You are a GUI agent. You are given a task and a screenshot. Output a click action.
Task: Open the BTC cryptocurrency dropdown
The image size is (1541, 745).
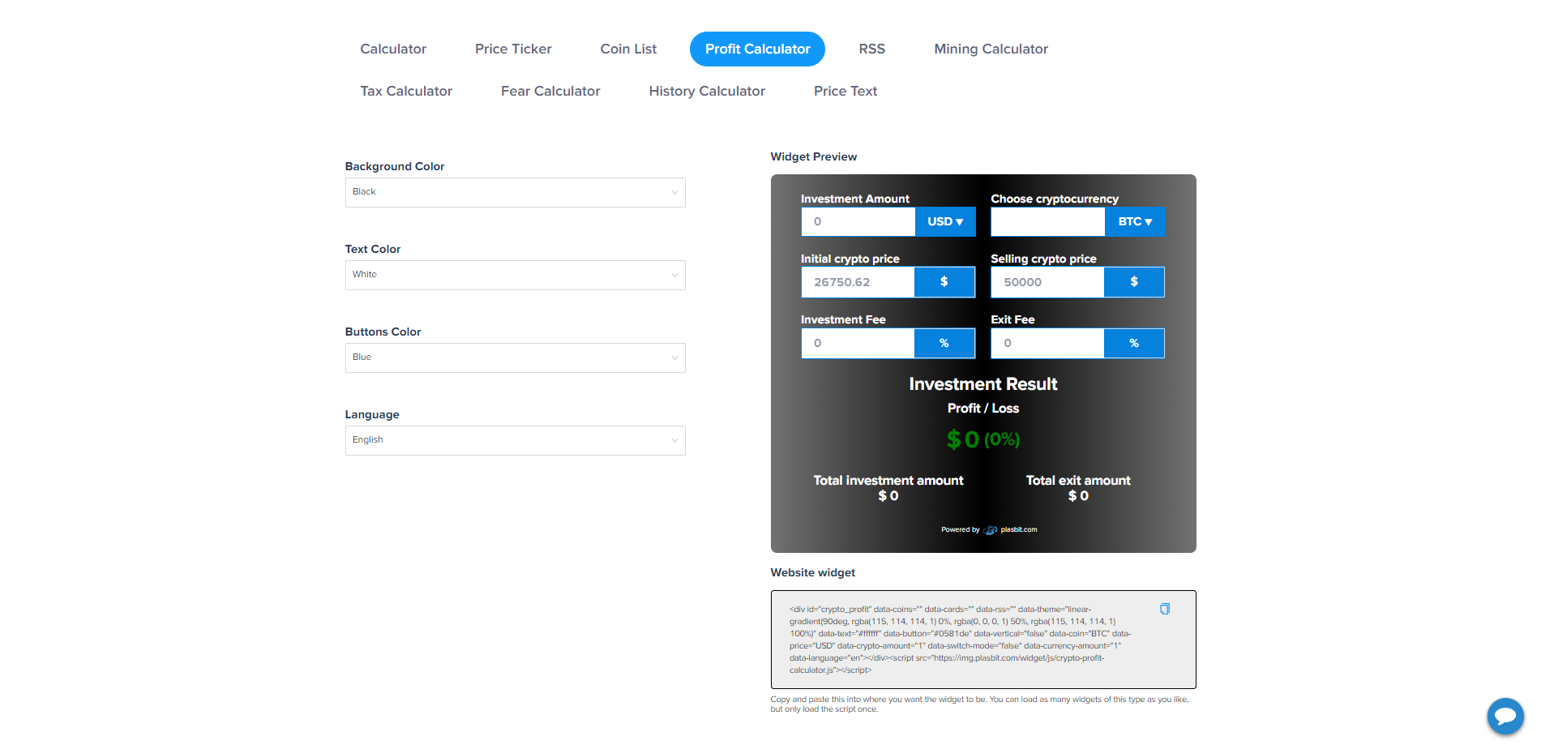point(1134,221)
